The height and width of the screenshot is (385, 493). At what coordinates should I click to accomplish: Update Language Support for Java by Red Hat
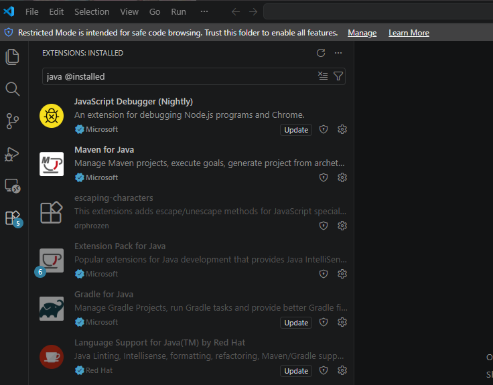(296, 371)
